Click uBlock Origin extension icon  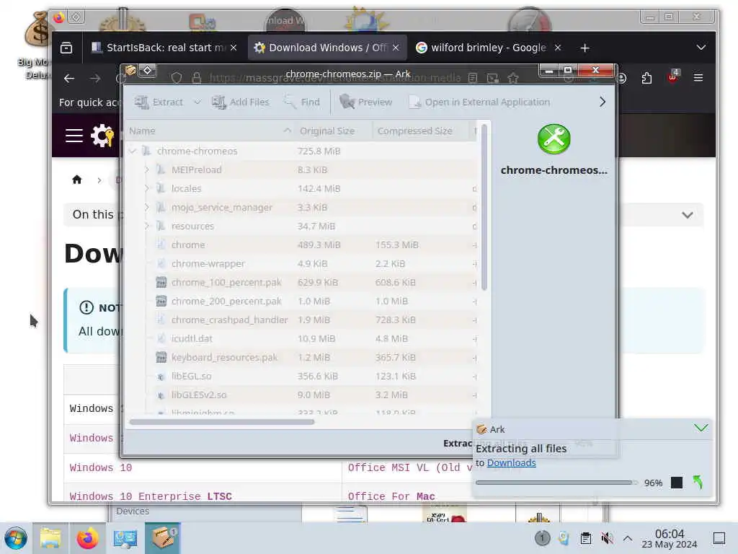tap(672, 76)
